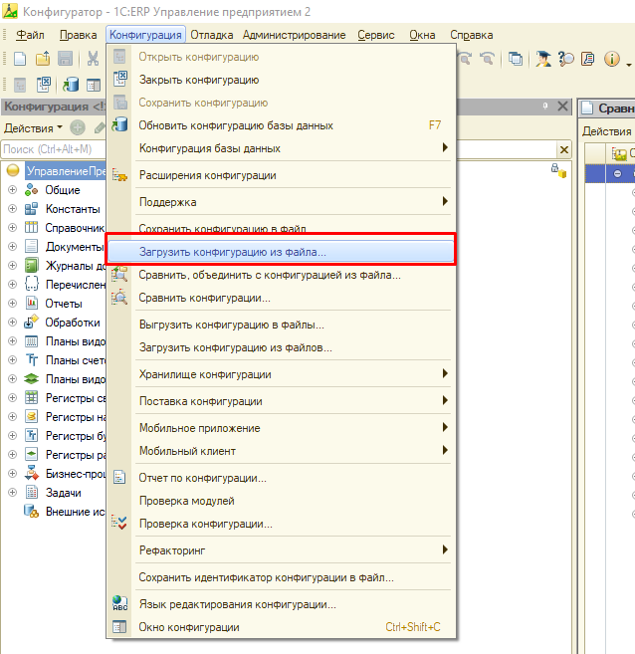Choose Обновить конфигурацию базы данных

point(281,125)
